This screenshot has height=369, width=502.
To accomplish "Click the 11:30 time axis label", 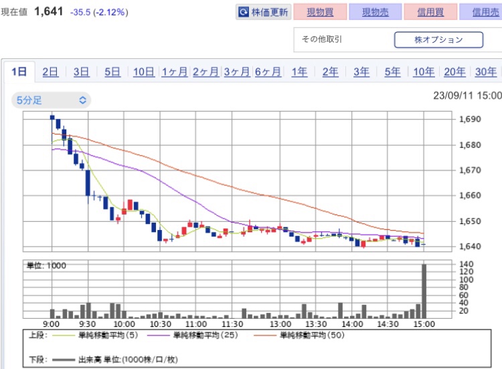I will (x=232, y=324).
